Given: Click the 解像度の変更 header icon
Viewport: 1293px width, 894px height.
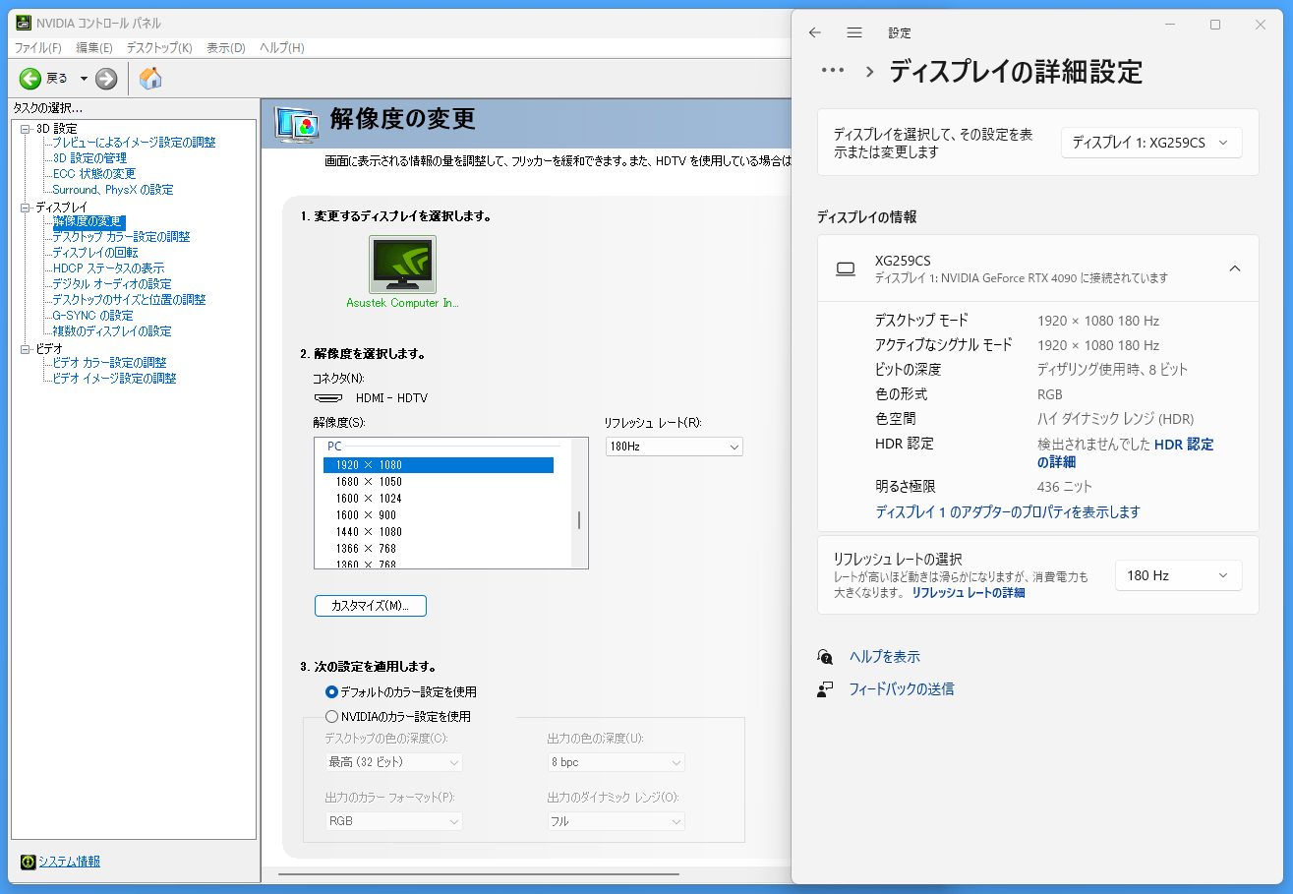Looking at the screenshot, I should 296,124.
